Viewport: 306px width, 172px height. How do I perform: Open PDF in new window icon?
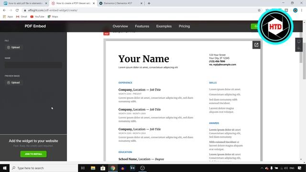(256, 45)
